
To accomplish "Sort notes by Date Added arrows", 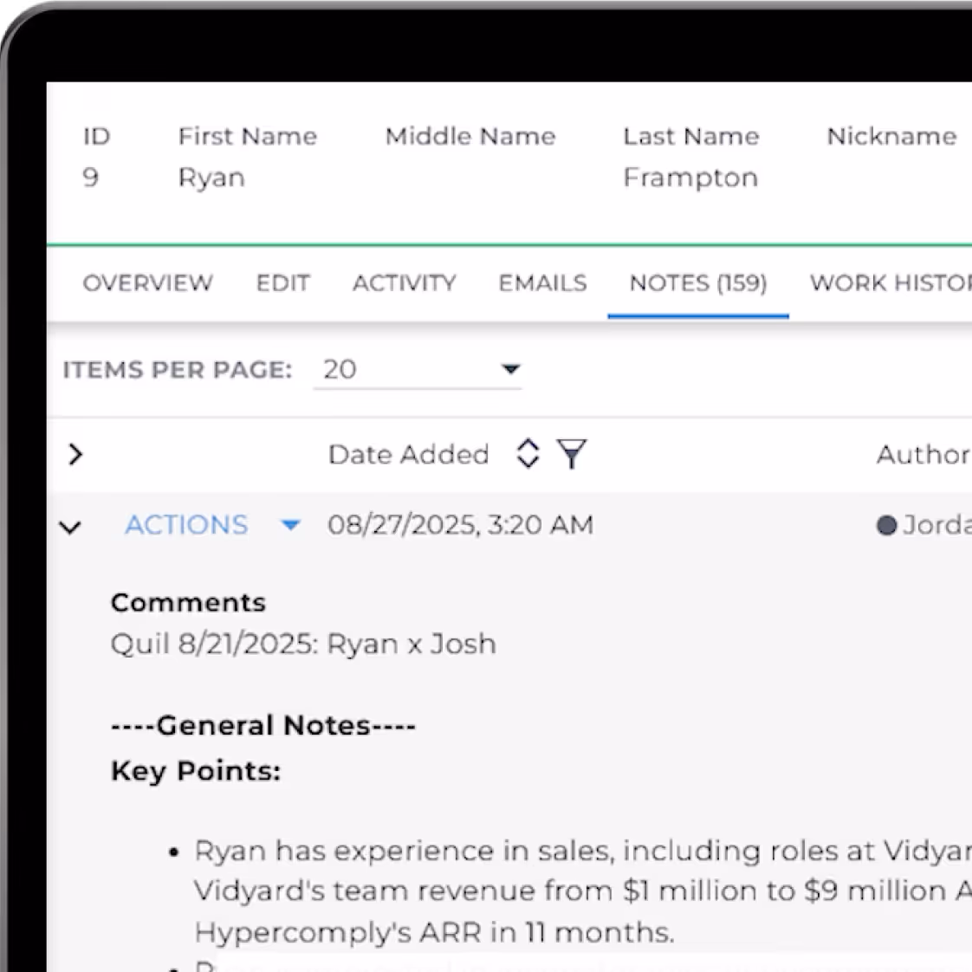I will tap(528, 454).
